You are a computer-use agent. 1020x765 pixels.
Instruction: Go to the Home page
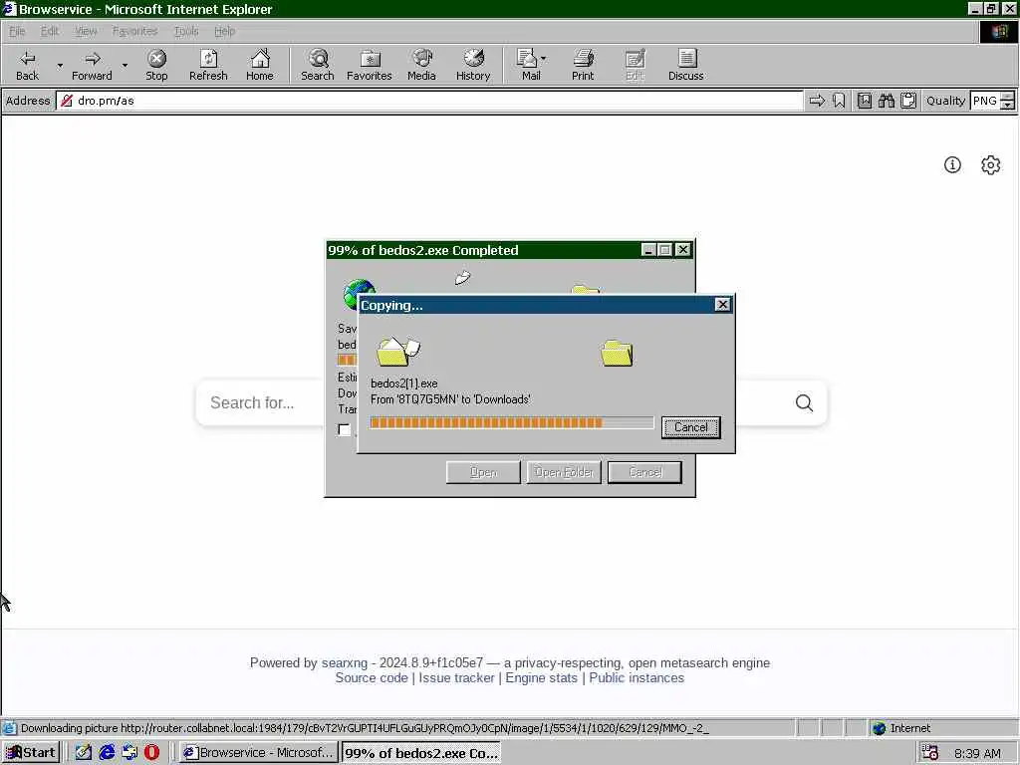point(260,65)
